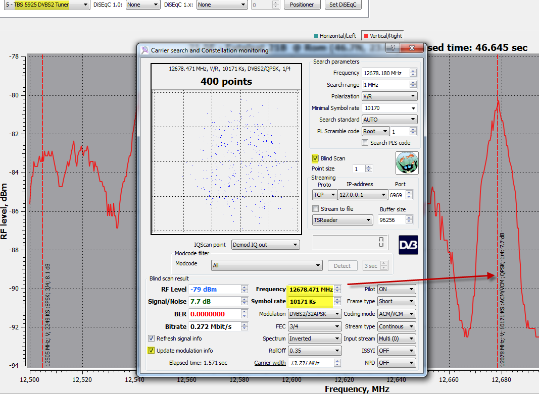The height and width of the screenshot is (394, 539).
Task: Toggle Horizontal/Left trace legend
Action: (335, 36)
